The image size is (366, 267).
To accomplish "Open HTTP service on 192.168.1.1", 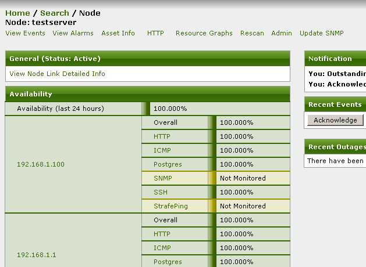I will click(162, 234).
